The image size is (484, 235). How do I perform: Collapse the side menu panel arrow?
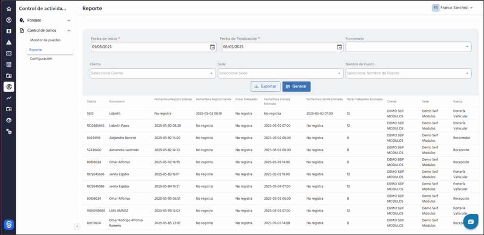point(77,227)
